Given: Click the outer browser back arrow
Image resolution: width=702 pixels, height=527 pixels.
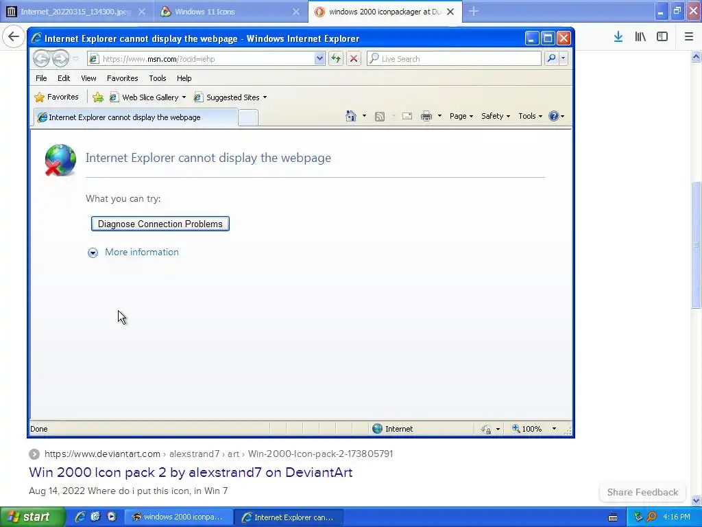Looking at the screenshot, I should pos(14,37).
